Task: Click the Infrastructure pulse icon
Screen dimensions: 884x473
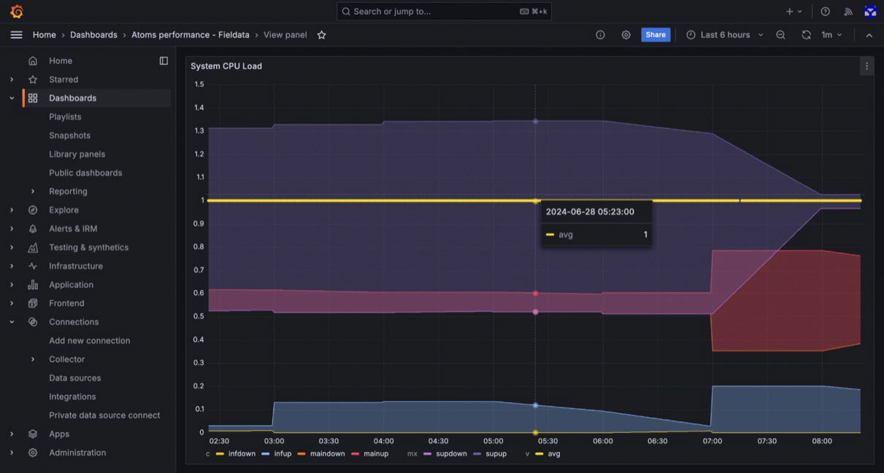Action: [33, 266]
